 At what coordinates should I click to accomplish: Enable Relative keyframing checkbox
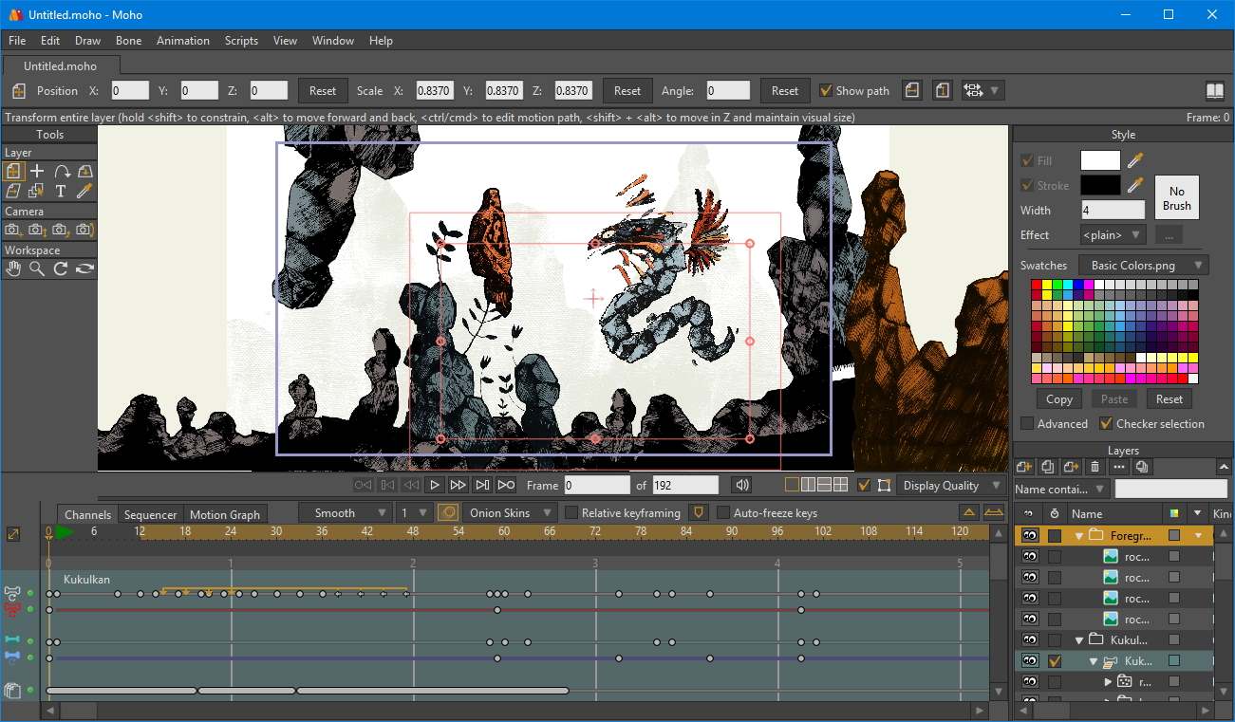coord(571,513)
